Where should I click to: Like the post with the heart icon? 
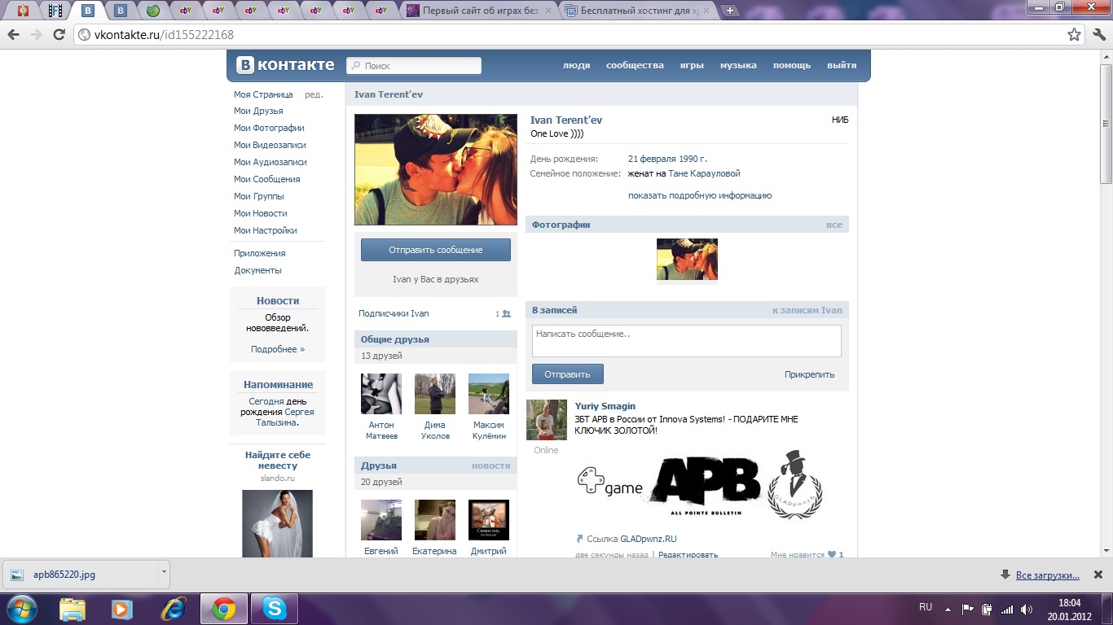click(832, 555)
